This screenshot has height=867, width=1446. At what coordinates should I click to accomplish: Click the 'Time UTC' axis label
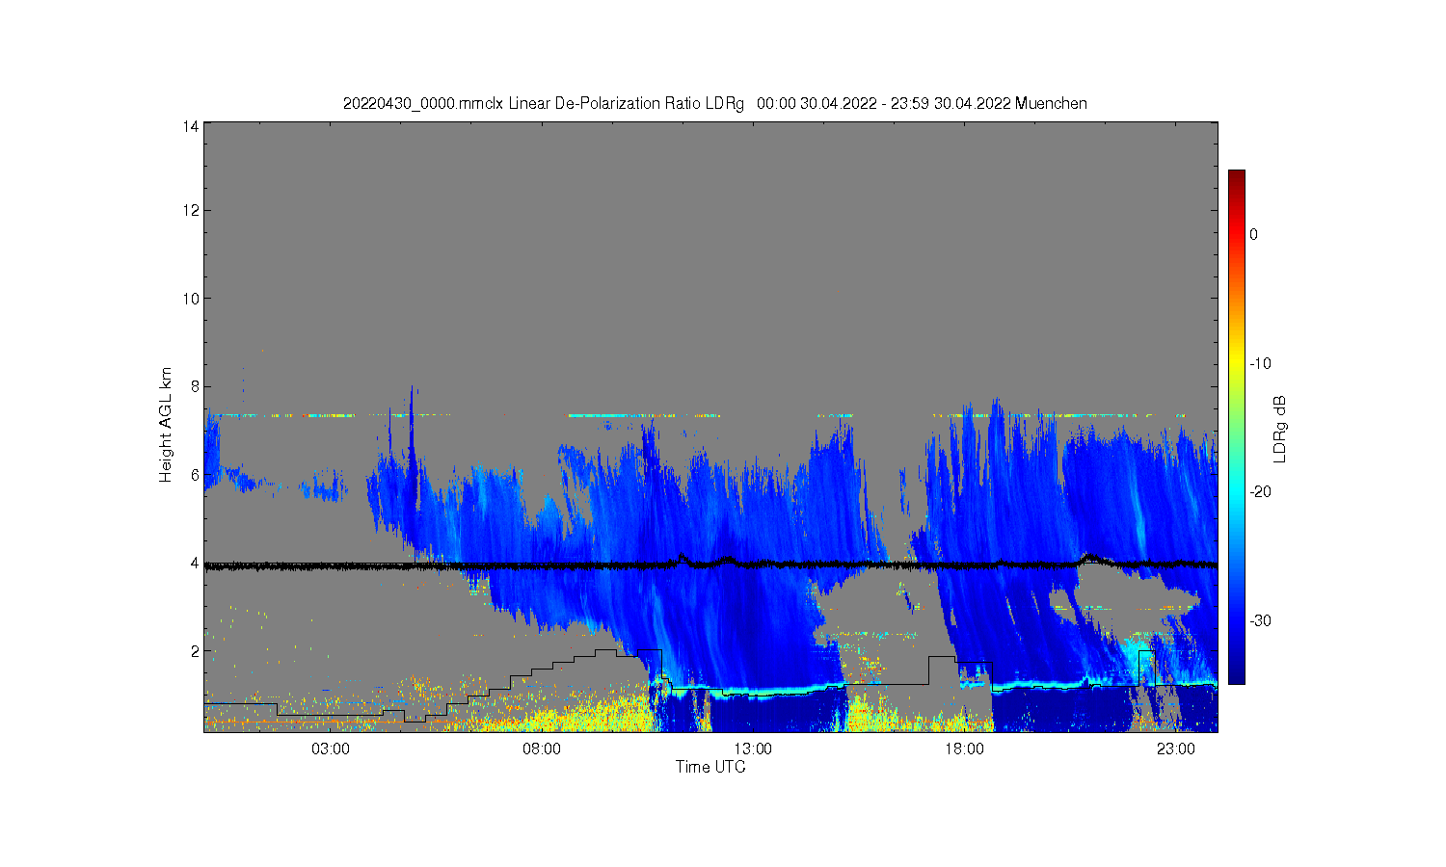point(710,767)
